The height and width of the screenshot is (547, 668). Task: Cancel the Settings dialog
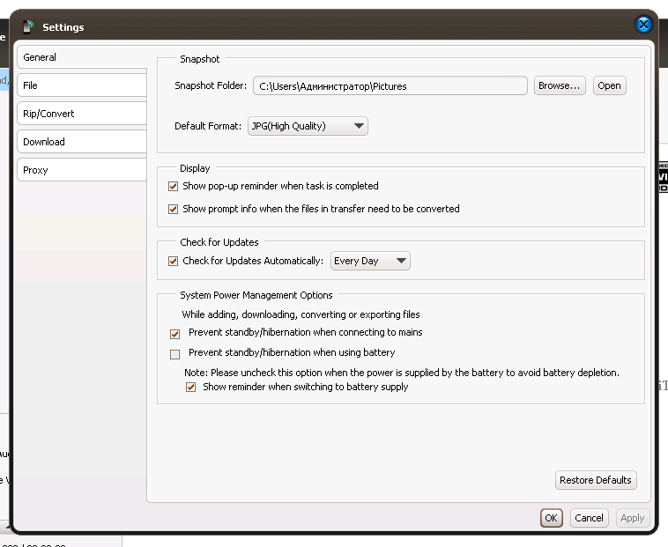(589, 518)
